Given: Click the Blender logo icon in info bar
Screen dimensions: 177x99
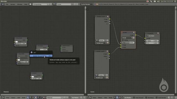Looking at the screenshot, I should pos(97,4).
